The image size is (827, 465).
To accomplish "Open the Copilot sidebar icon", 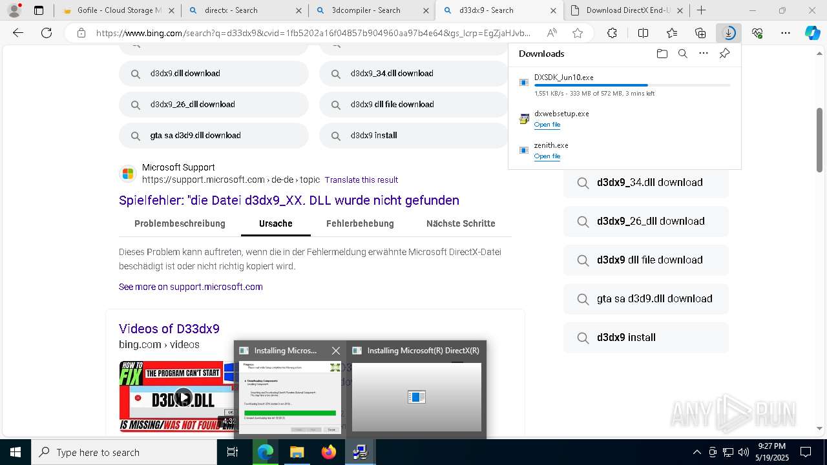I will point(812,33).
